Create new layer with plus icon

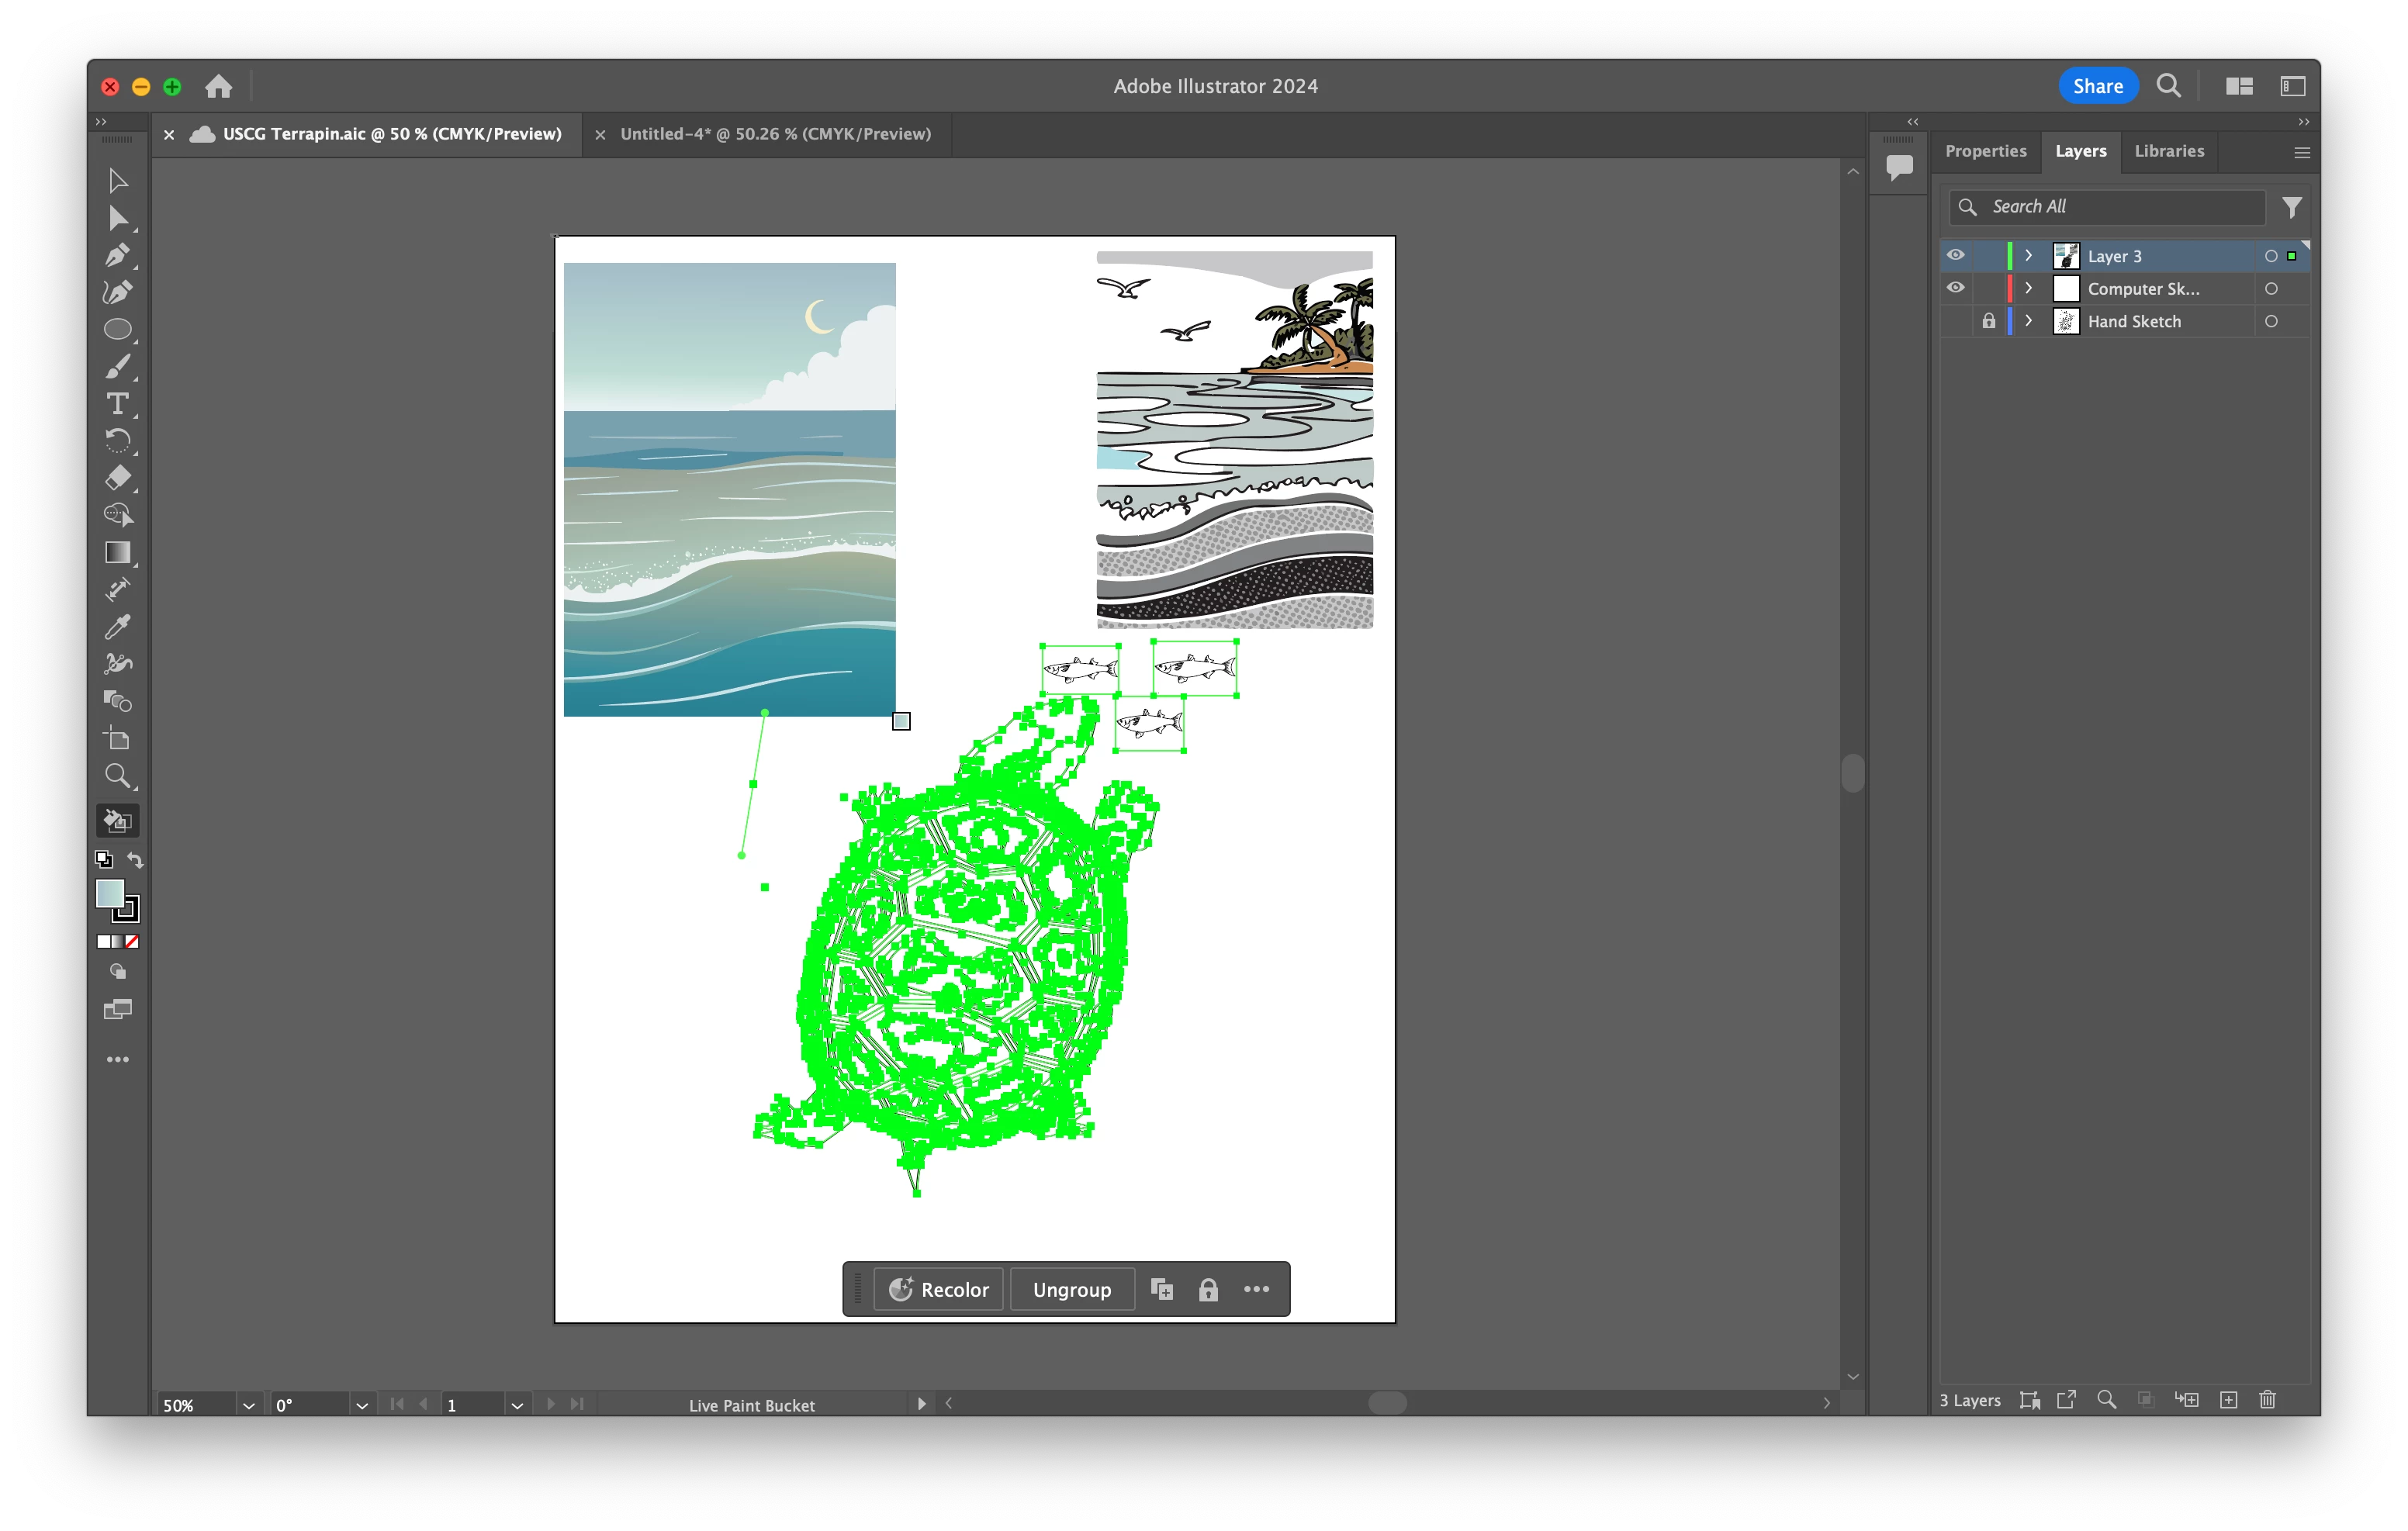click(x=2228, y=1400)
